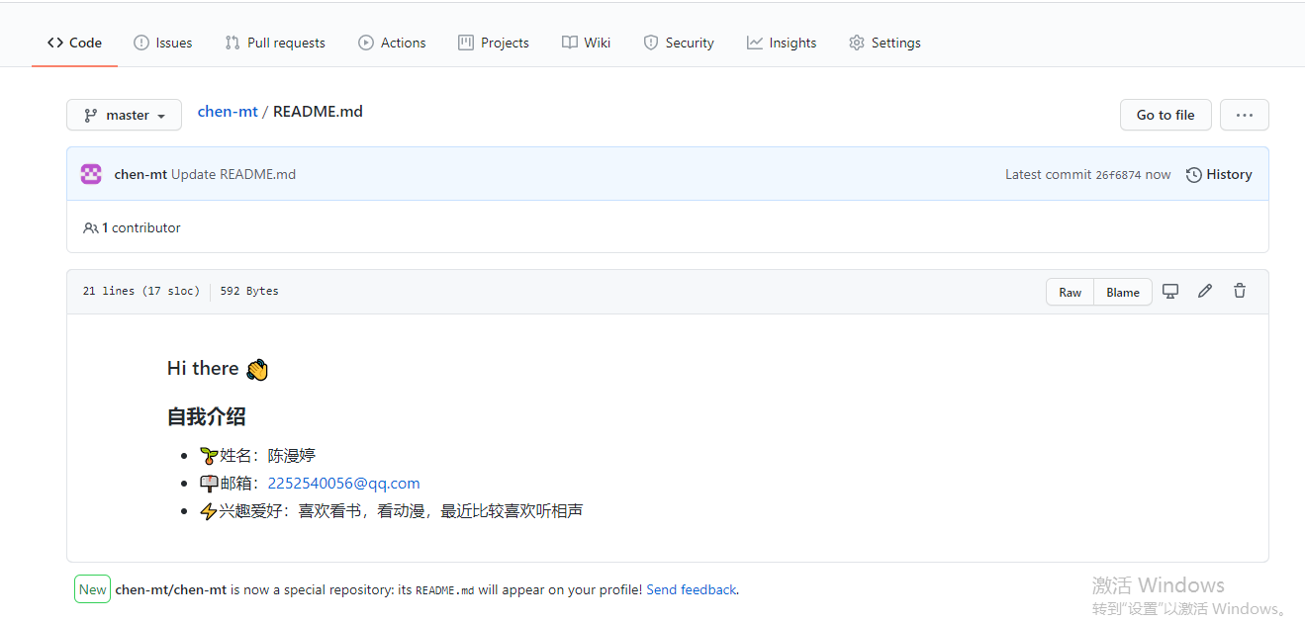Click the contributors people icon
1305x624 pixels.
[91, 228]
